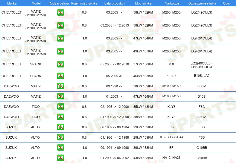The width and height of the screenshot is (236, 163).
Task: Click the 35kW / 48KM power cell
Action: tap(143, 107)
